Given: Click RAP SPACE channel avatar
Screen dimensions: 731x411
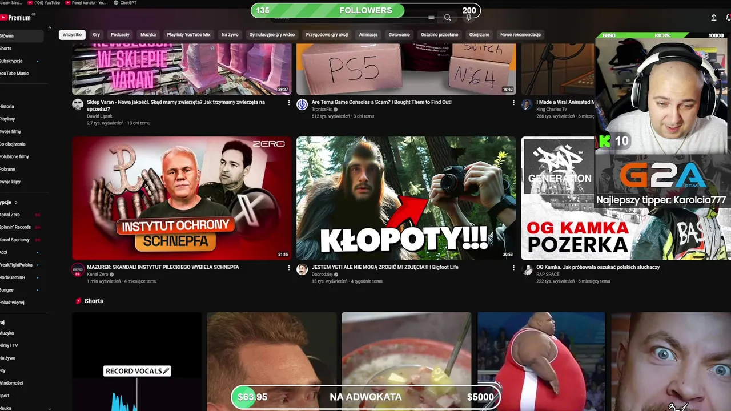Looking at the screenshot, I should 527,269.
